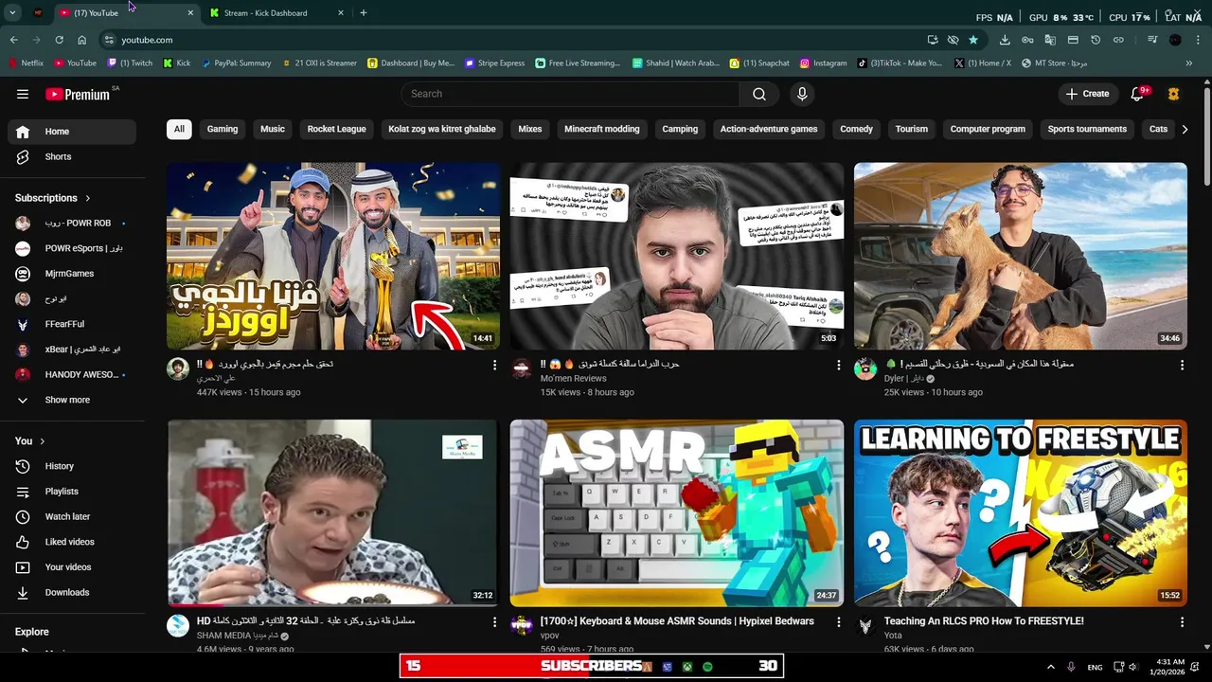Open Downloads in the sidebar
This screenshot has width=1212, height=682.
pos(72,592)
